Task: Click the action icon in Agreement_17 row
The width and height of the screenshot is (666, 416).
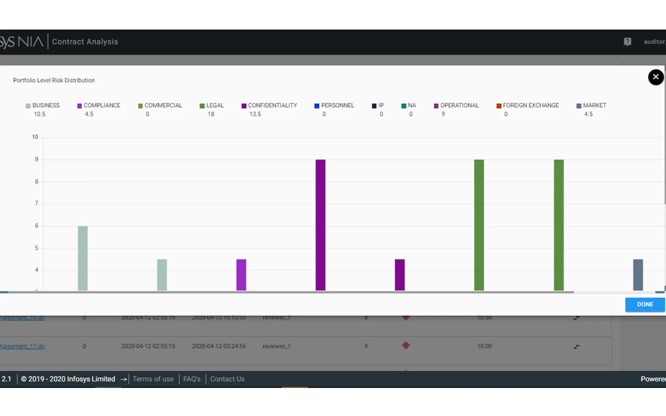Action: coord(576,347)
